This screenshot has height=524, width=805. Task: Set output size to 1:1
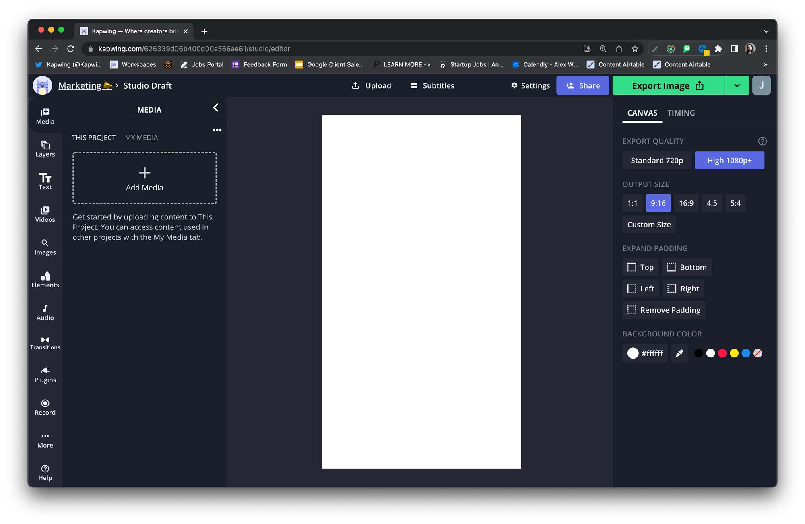point(632,203)
